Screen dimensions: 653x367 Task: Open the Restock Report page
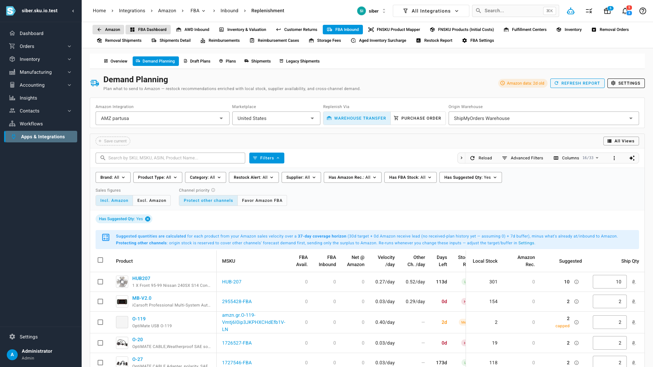click(x=434, y=40)
